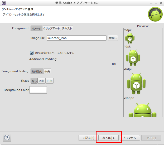Choose イメージ as Foreground type
The image size is (164, 145).
pyautogui.click(x=36, y=28)
